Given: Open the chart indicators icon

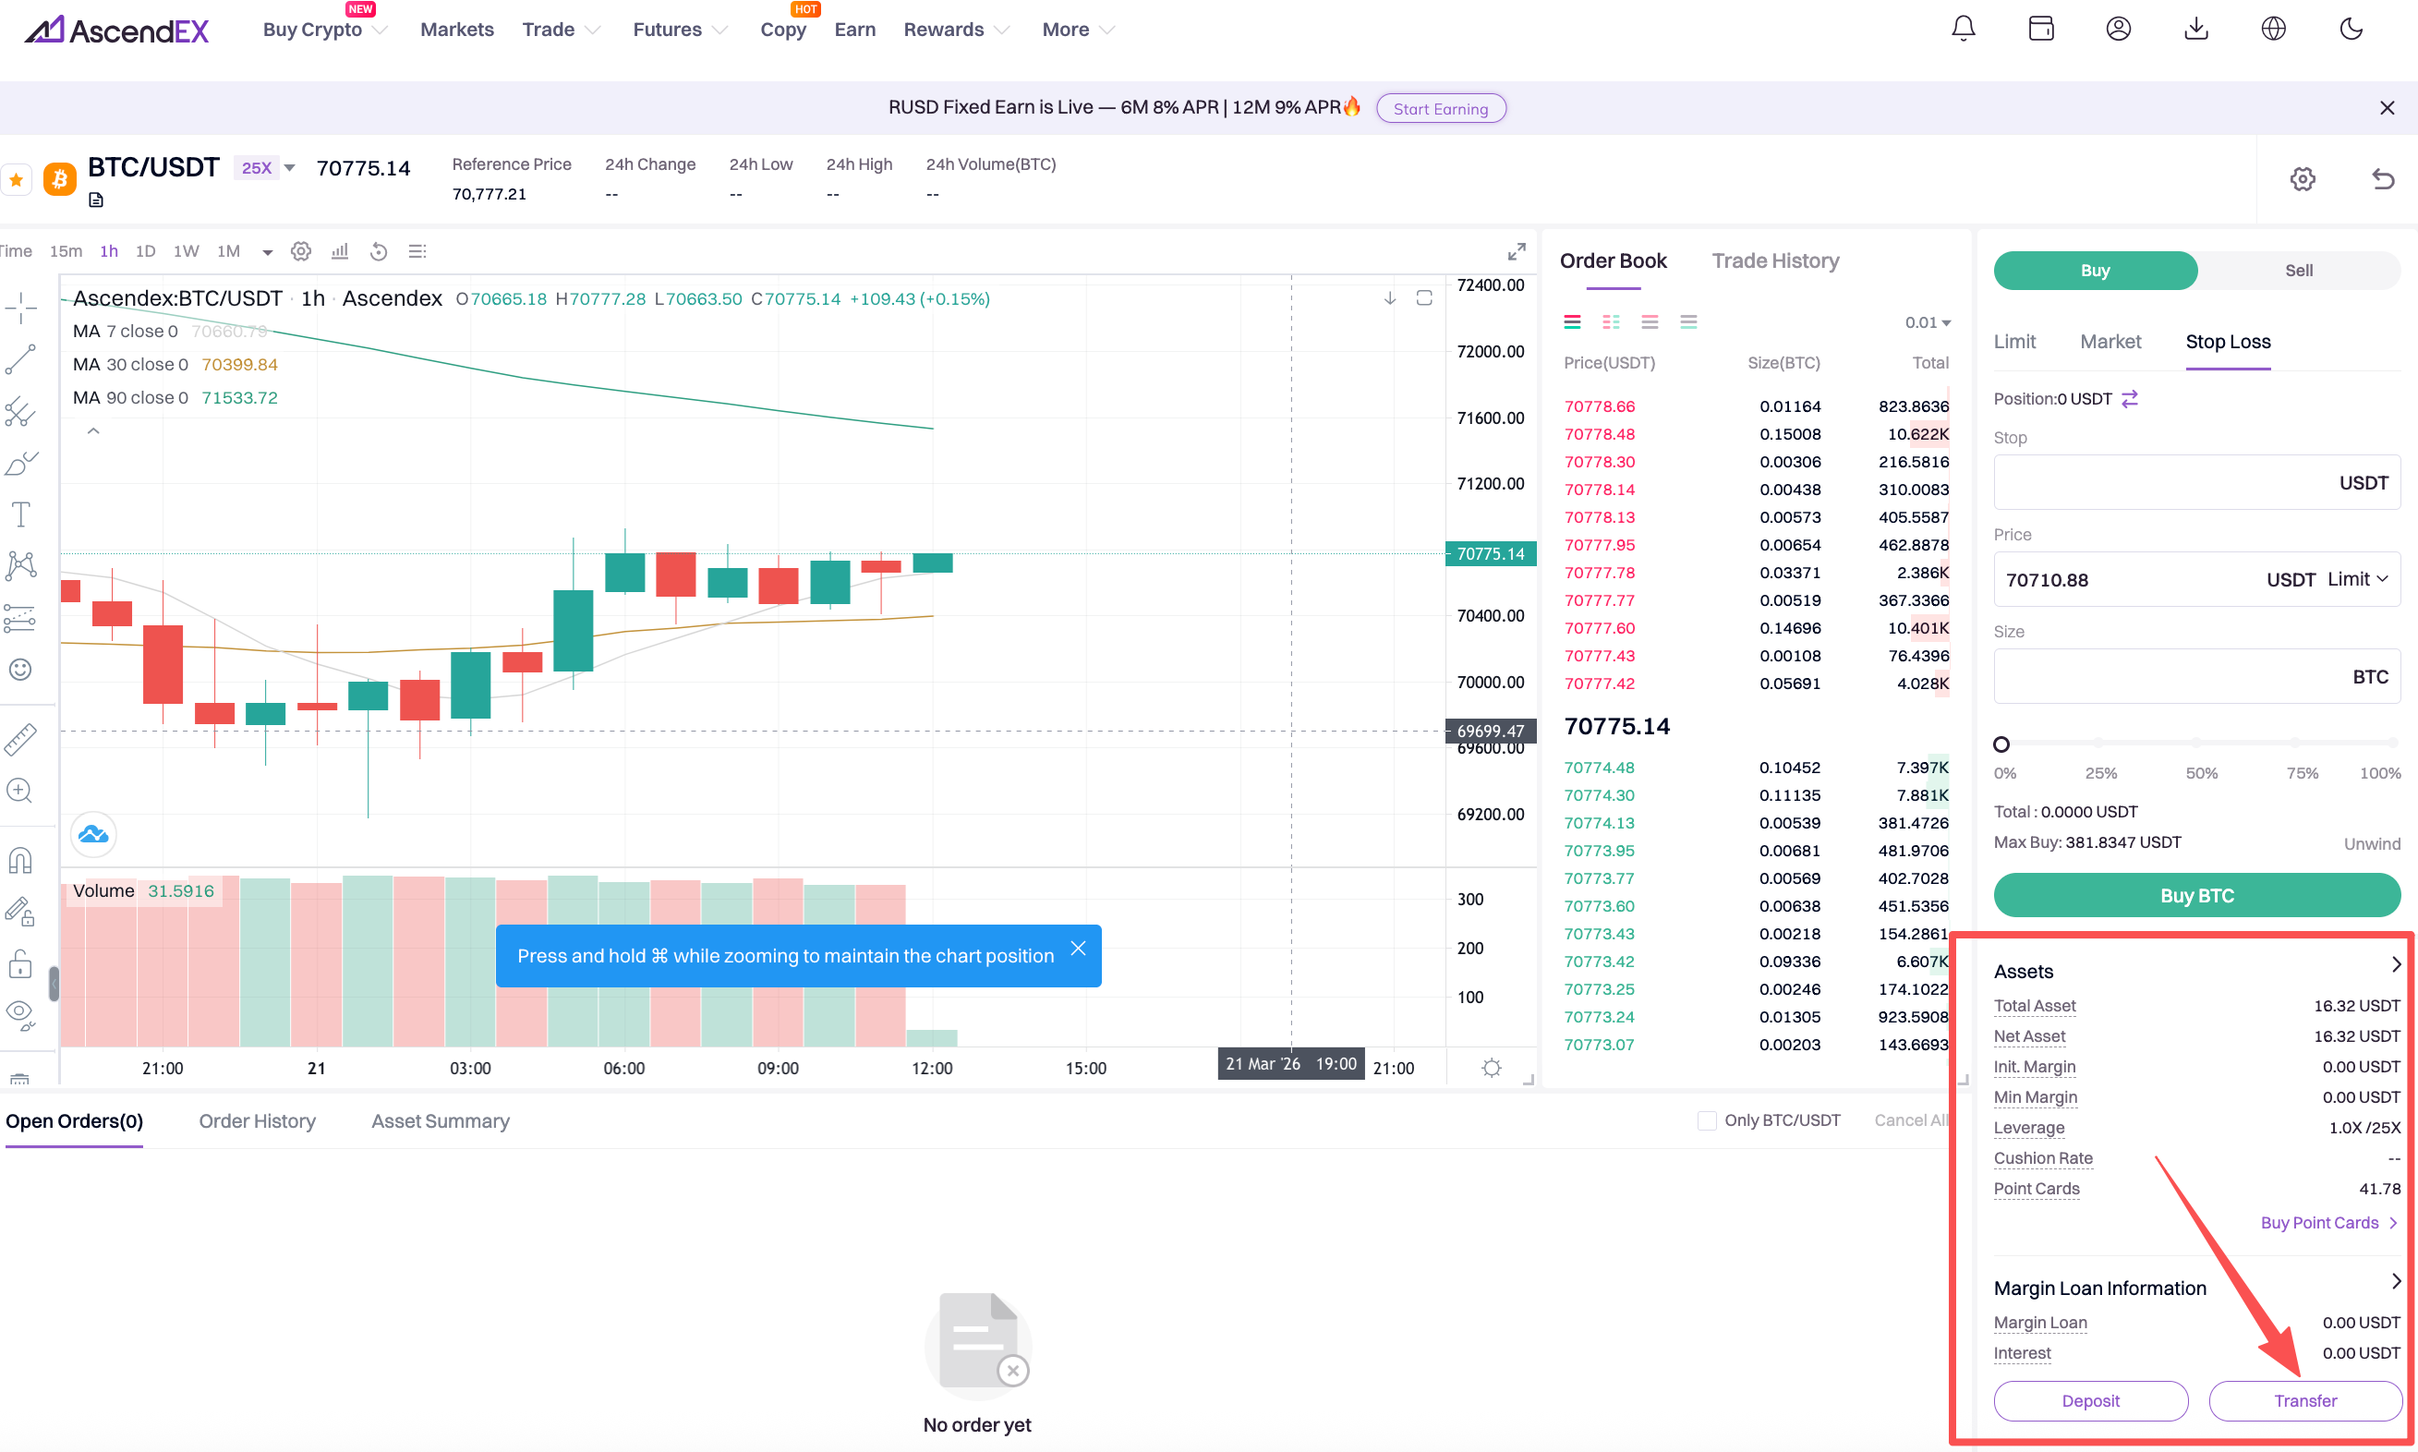Looking at the screenshot, I should point(339,251).
